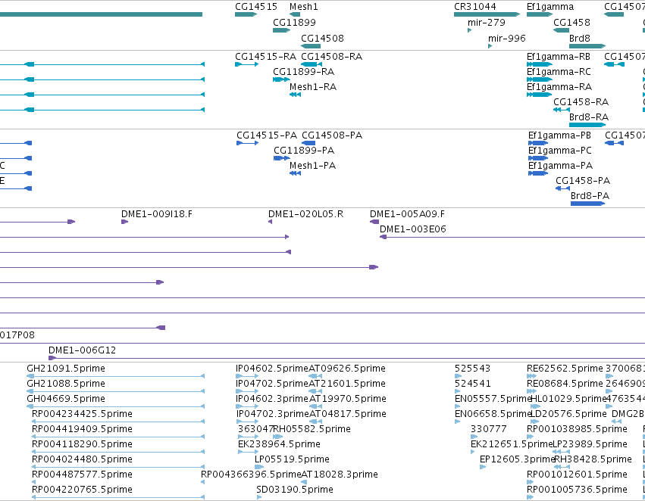
Task: Click EST GH21091.5prime
Action: tap(66, 369)
